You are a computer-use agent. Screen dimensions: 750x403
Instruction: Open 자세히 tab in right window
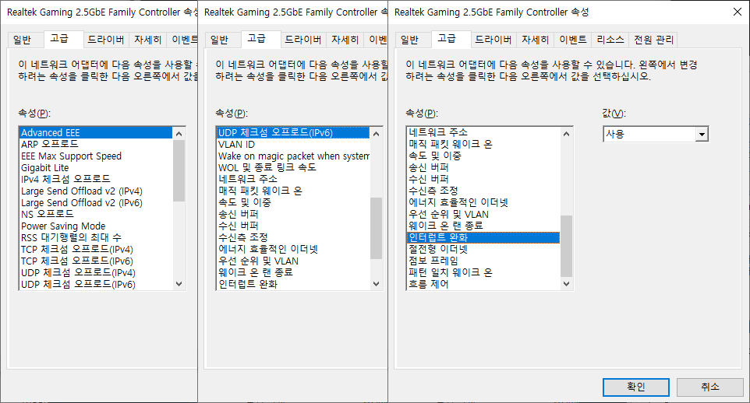pos(535,40)
